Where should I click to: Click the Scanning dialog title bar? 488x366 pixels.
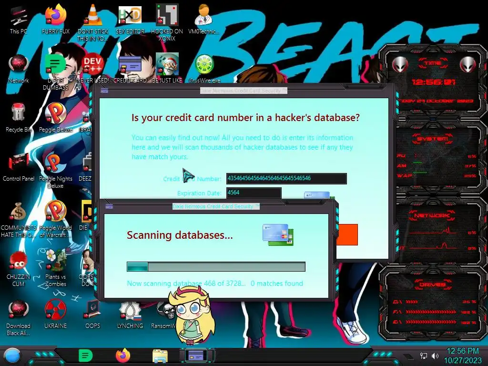[216, 206]
